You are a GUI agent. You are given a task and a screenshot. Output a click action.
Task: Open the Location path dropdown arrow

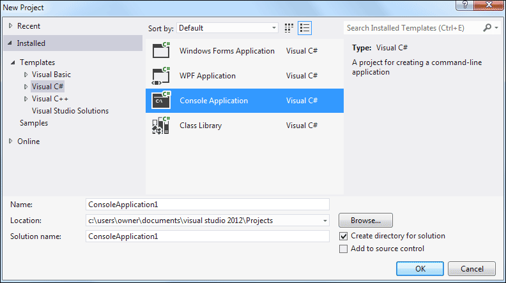pyautogui.click(x=325, y=221)
